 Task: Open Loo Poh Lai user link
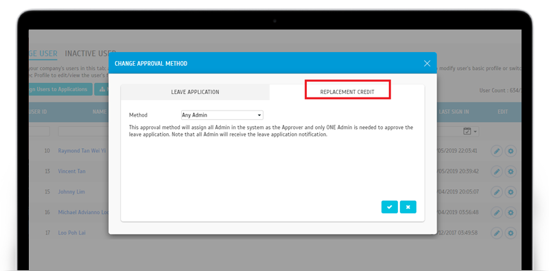click(72, 233)
